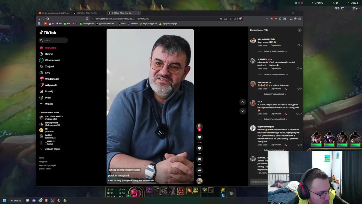Reply to Aleksandra's comment
This screenshot has height=204, width=362.
(x=276, y=89)
